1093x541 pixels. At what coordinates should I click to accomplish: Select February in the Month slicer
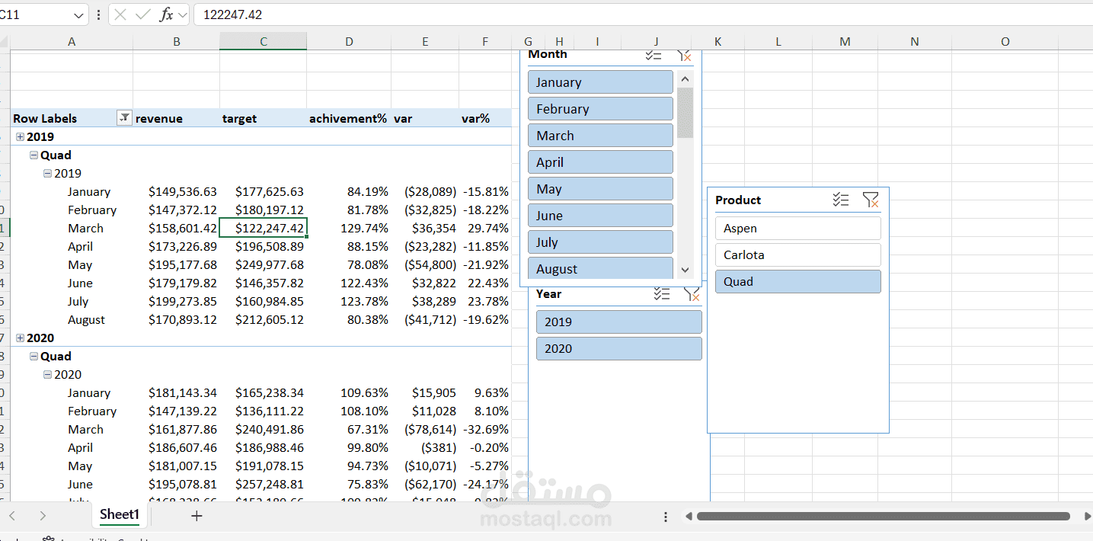(600, 108)
